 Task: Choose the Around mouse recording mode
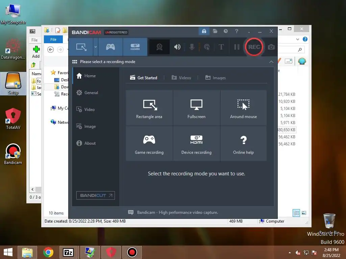click(x=243, y=108)
